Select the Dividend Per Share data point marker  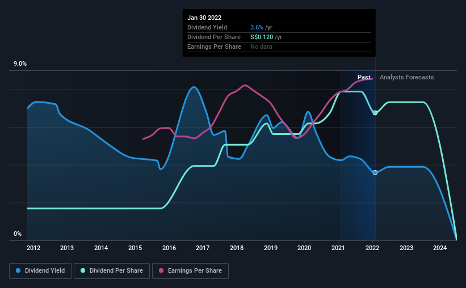coord(375,113)
